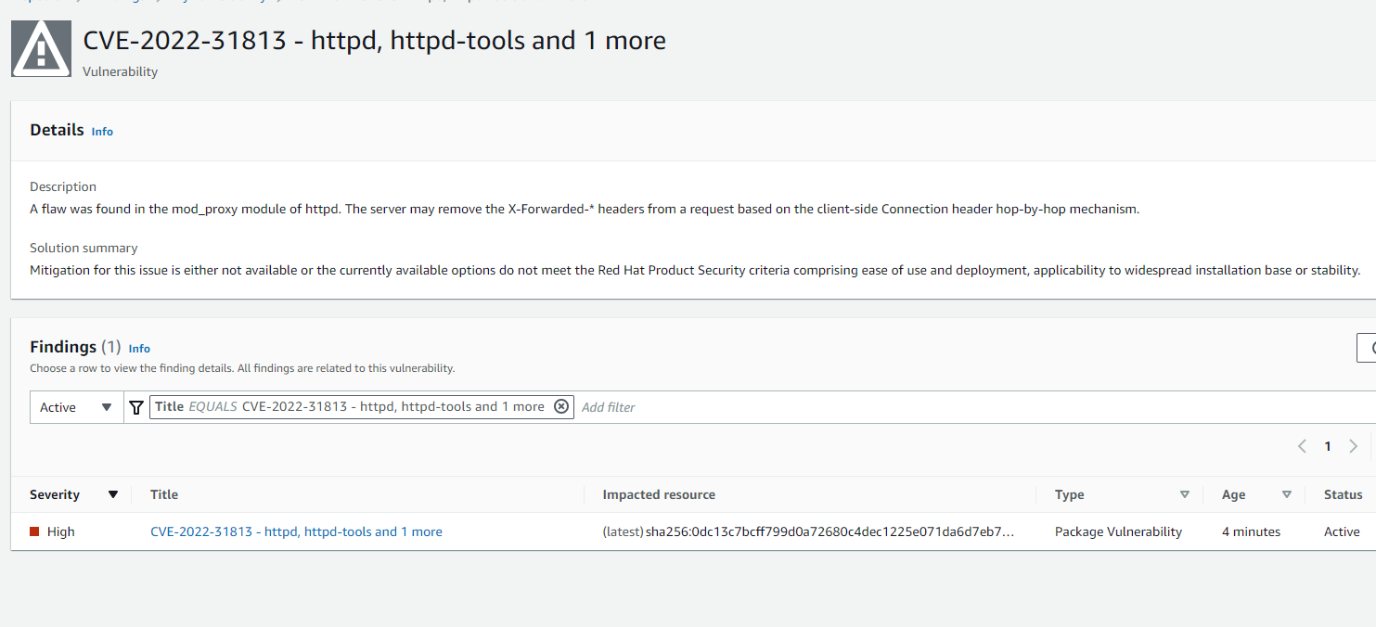1376x627 pixels.
Task: Click the Status column header
Action: click(1343, 494)
